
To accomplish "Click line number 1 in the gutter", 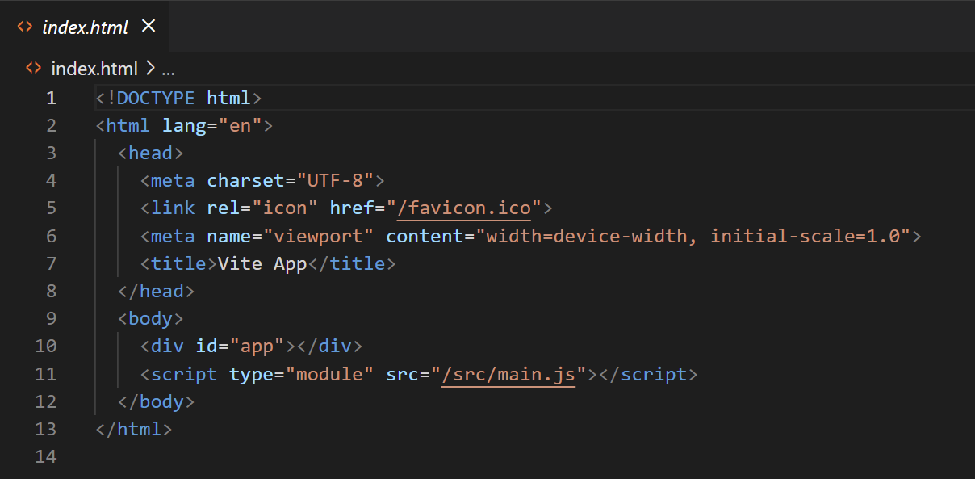I will click(51, 98).
